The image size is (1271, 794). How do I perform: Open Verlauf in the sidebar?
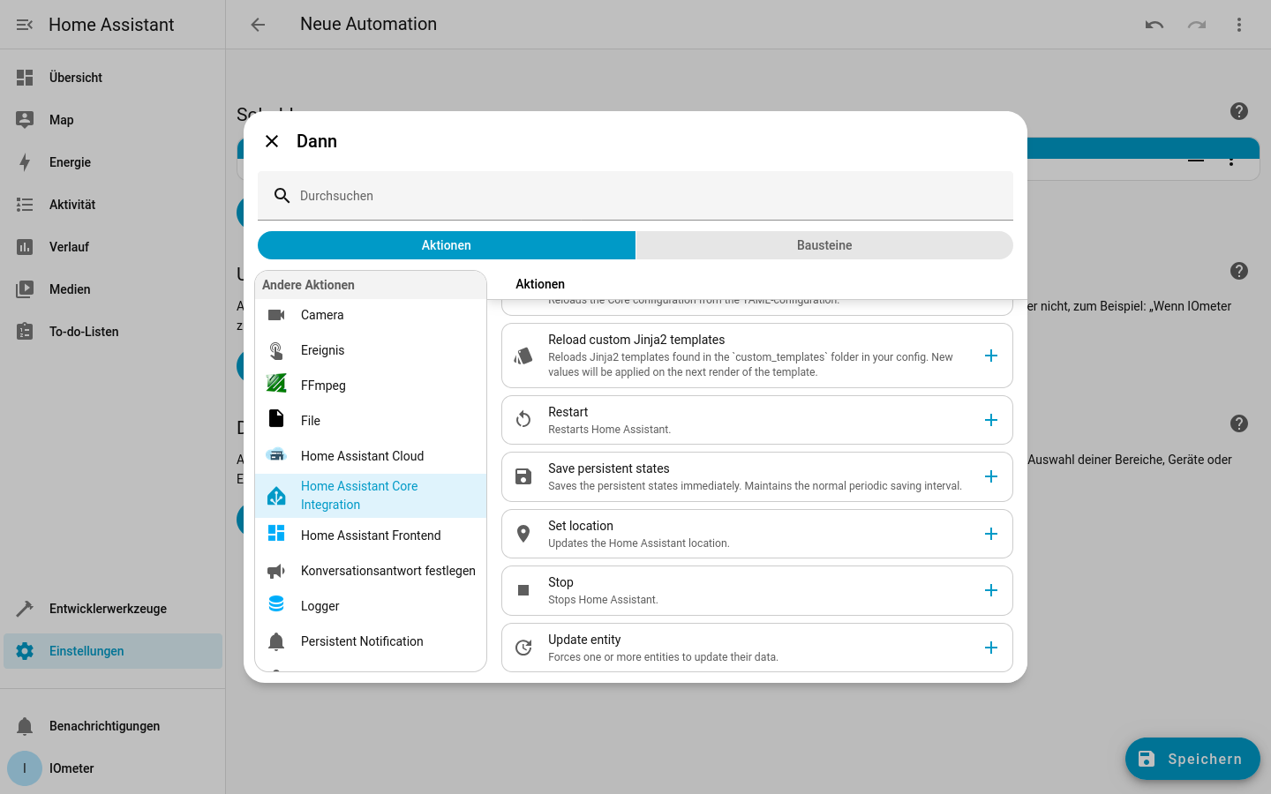point(113,247)
